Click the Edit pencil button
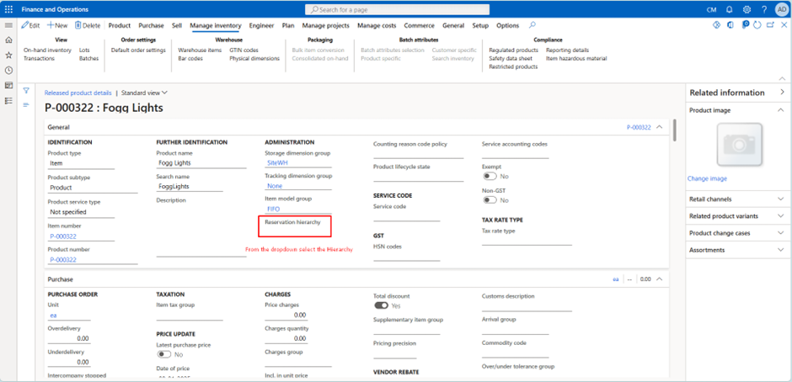This screenshot has width=792, height=382. click(x=30, y=25)
